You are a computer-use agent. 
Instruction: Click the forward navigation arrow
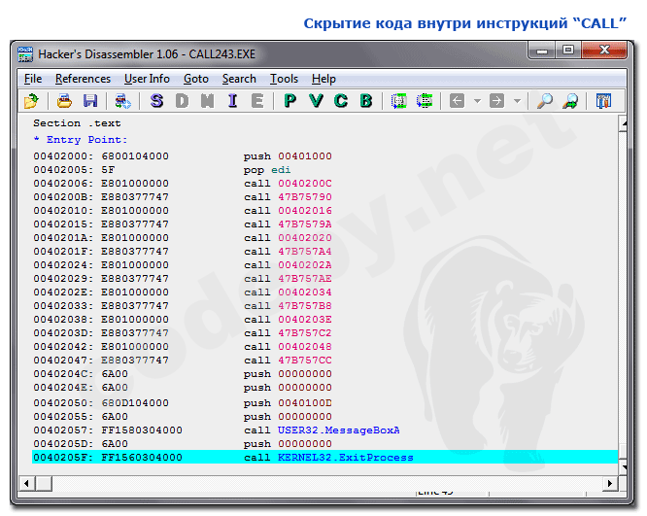(x=496, y=101)
